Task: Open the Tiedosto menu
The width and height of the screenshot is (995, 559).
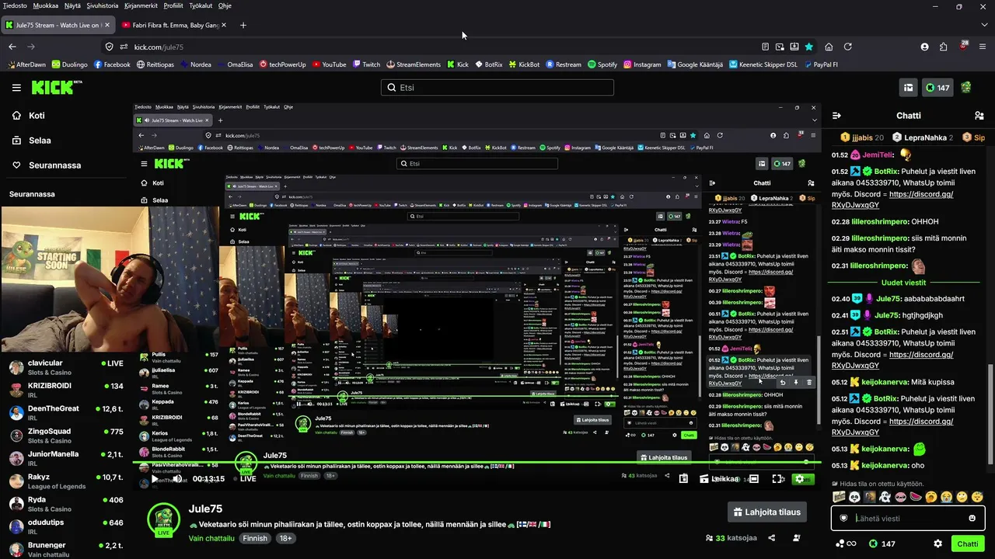Action: (16, 5)
